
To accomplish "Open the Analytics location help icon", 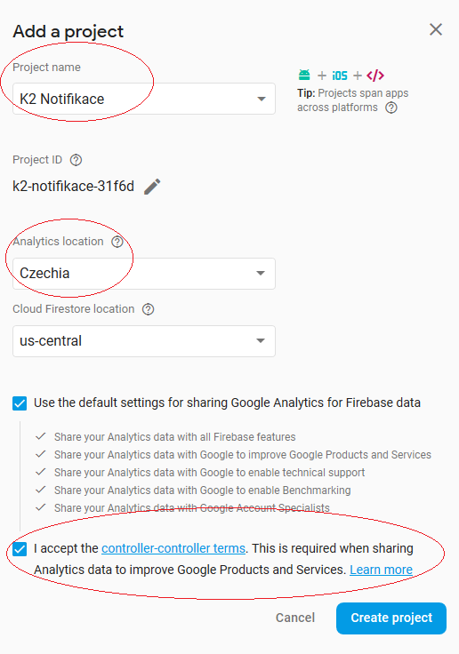I will 117,242.
